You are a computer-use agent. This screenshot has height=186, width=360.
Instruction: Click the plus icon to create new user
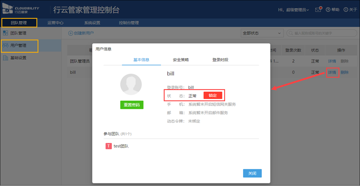tap(70, 33)
